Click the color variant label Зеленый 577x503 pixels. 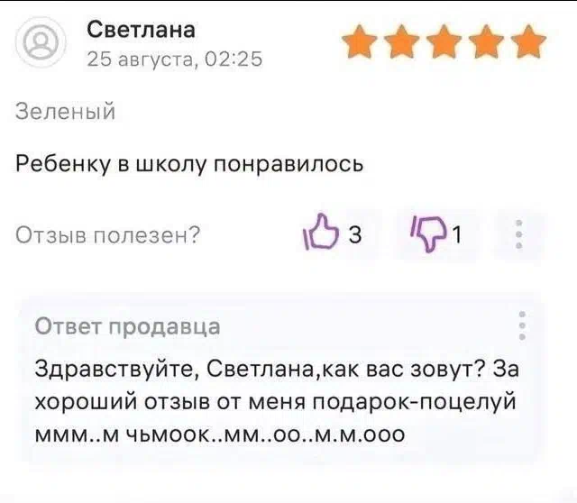click(x=66, y=111)
